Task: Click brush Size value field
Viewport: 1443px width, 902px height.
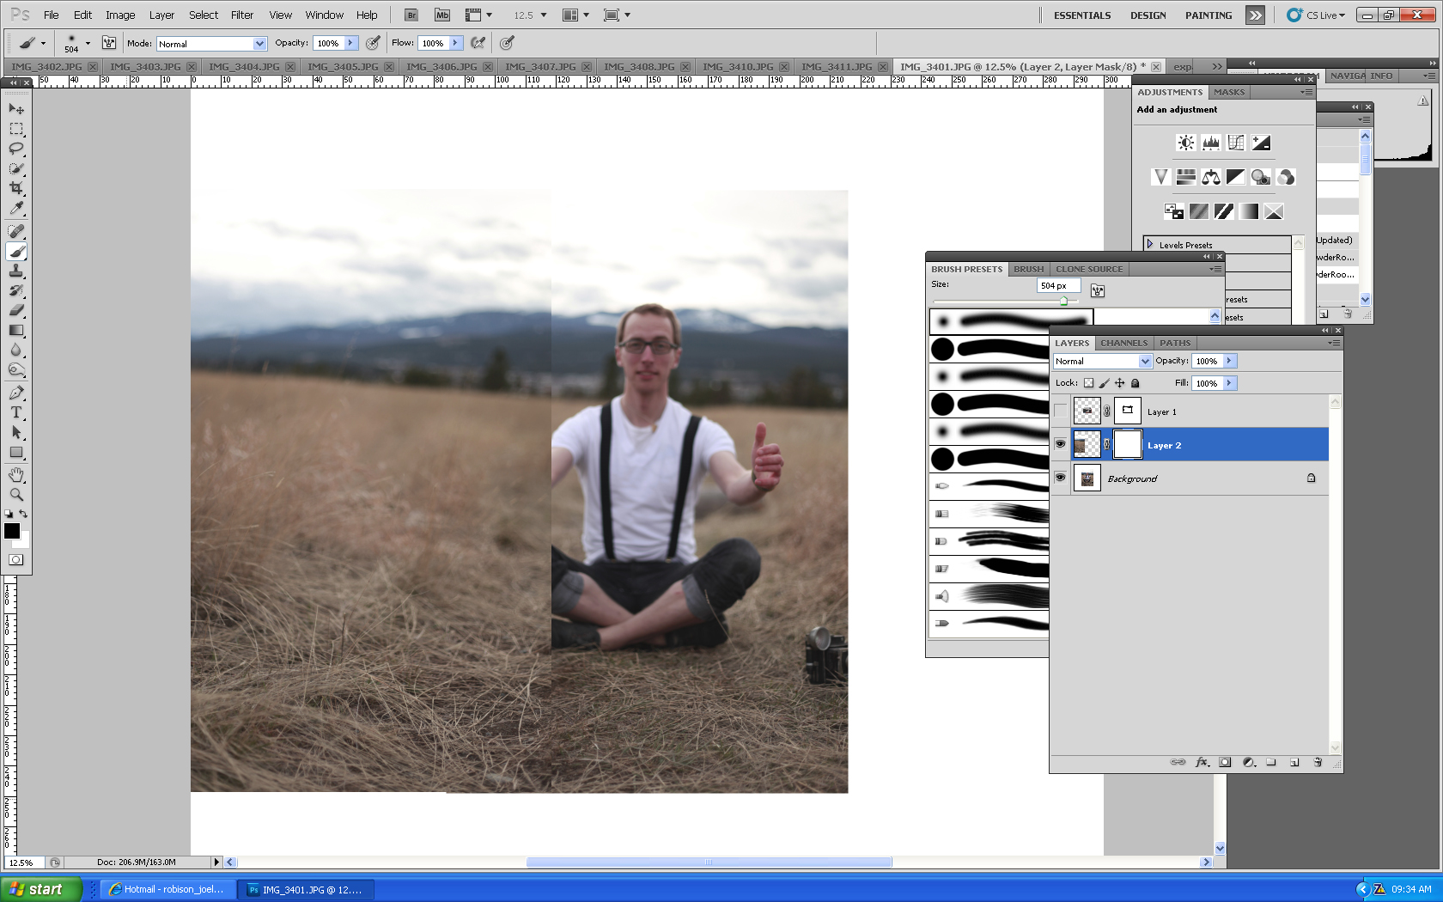Action: click(1059, 285)
